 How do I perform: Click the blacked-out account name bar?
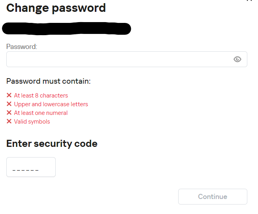tap(66, 29)
